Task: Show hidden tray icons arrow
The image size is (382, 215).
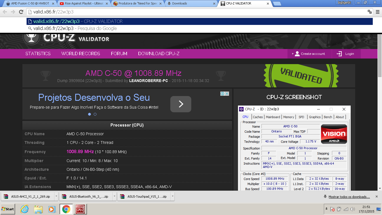Action: coord(326,209)
